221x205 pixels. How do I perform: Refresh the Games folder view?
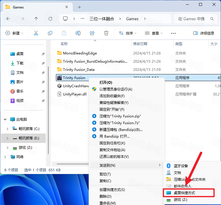(50, 19)
